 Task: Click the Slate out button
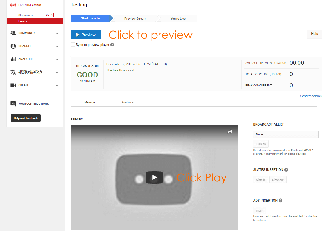[x=278, y=180]
